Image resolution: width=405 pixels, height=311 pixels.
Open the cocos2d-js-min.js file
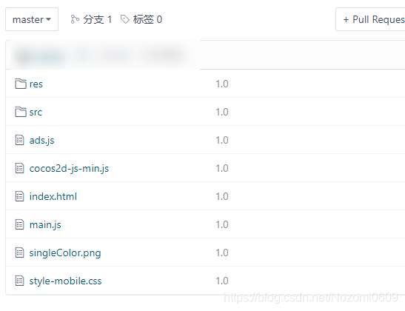pos(69,168)
